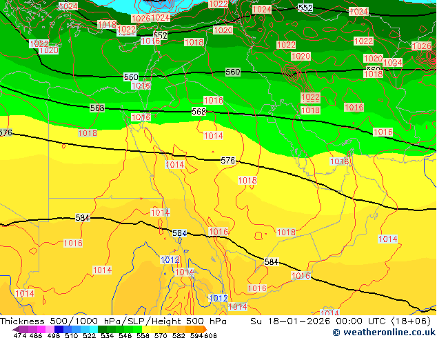Open the weatheronline.co.uk copyright link
The height and width of the screenshot is (338, 437).
[x=384, y=332]
